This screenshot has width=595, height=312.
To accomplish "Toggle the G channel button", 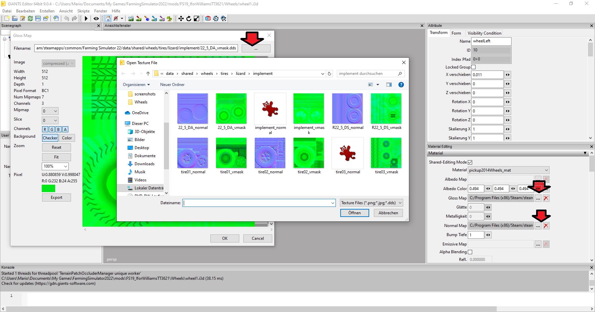I will (x=52, y=129).
